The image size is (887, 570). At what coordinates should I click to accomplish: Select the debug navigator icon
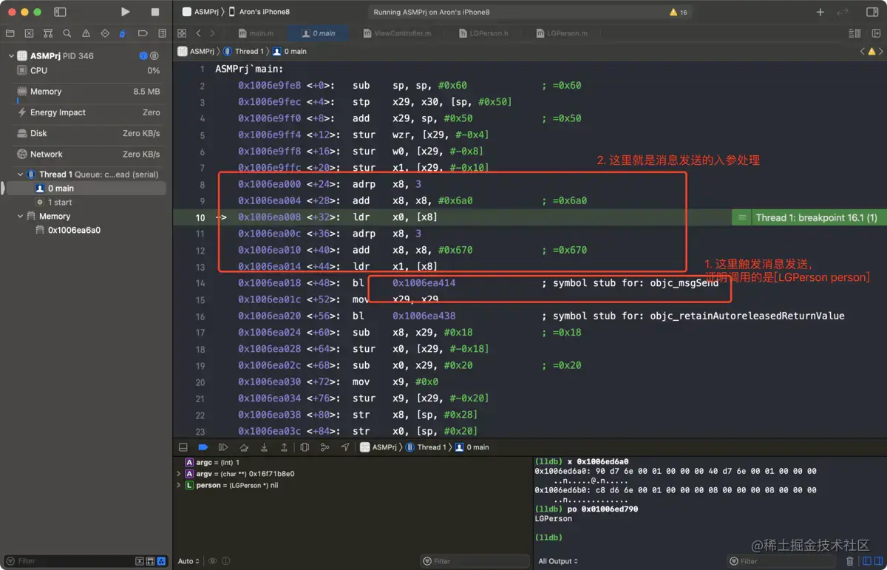coord(123,33)
